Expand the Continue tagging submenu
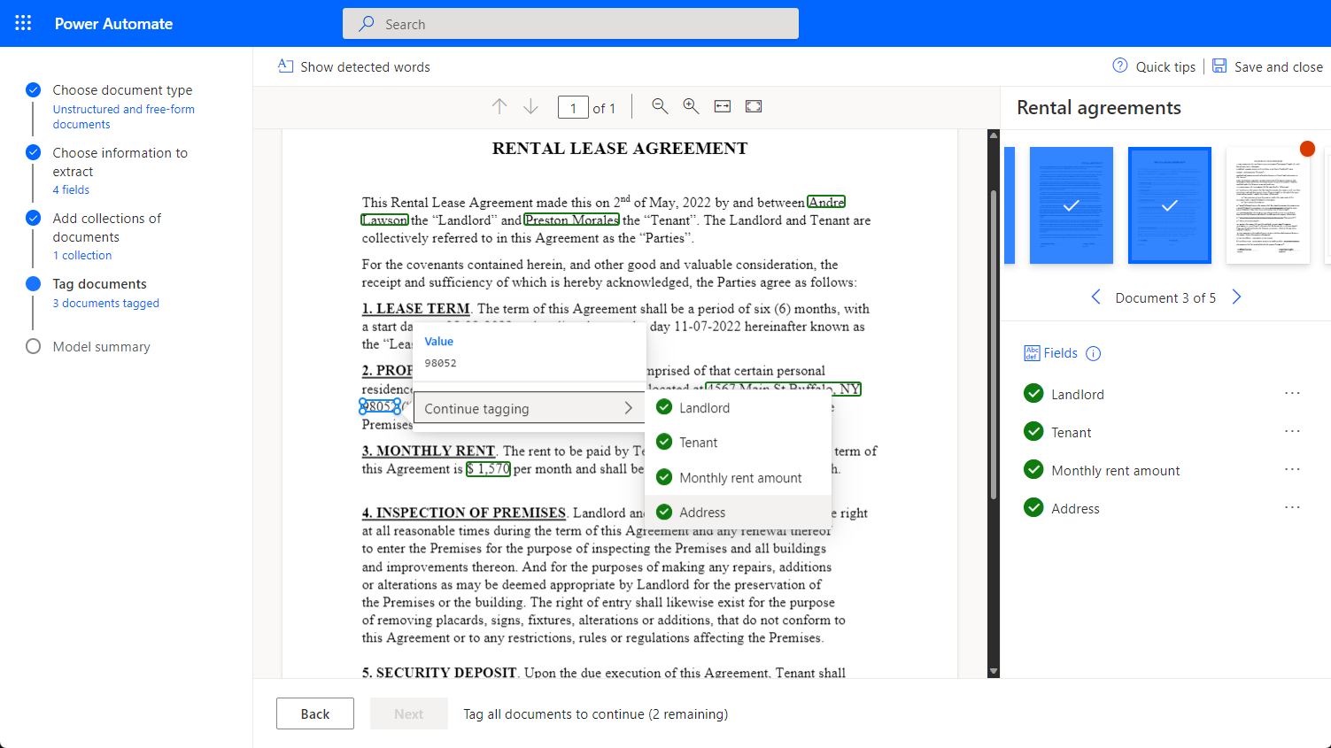 [x=529, y=408]
